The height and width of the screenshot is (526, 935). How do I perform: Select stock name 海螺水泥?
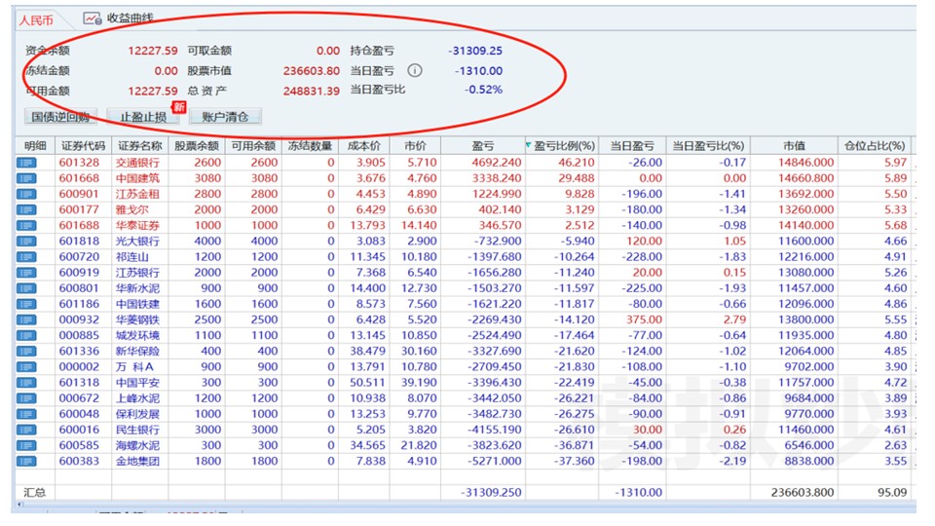point(137,445)
